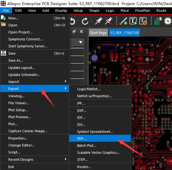Screen dimensions: 172x170
Task: Click the Undo arrow icon in toolbar
Action: (73, 21)
